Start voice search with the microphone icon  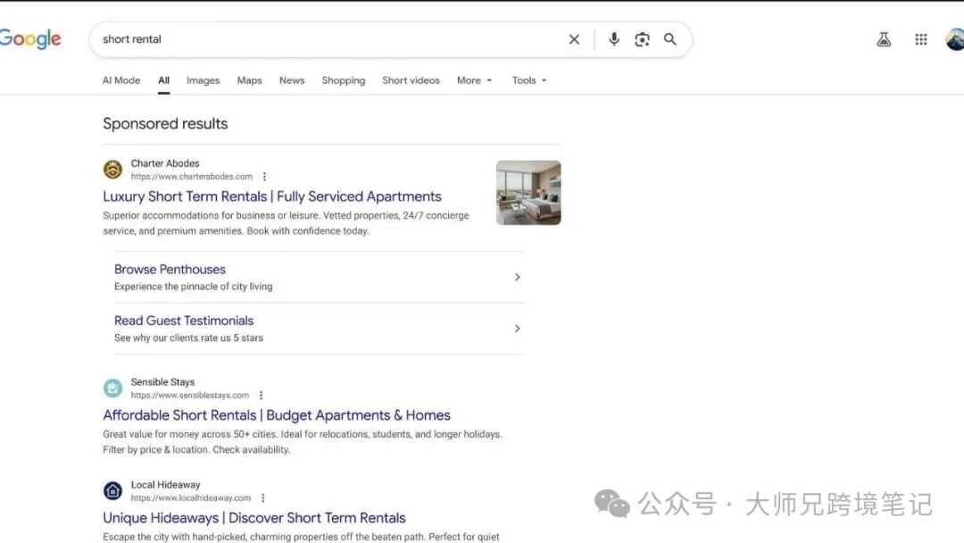[x=613, y=39]
